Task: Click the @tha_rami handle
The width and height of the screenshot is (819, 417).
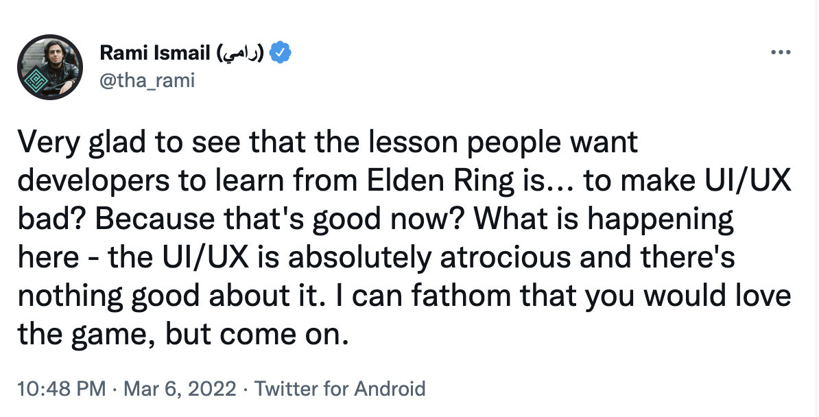Action: coord(147,80)
